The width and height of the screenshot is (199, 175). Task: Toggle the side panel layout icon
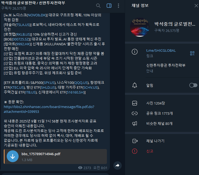tap(109, 6)
